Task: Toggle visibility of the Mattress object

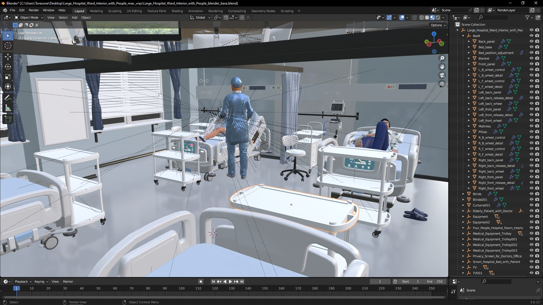Action: tap(531, 126)
